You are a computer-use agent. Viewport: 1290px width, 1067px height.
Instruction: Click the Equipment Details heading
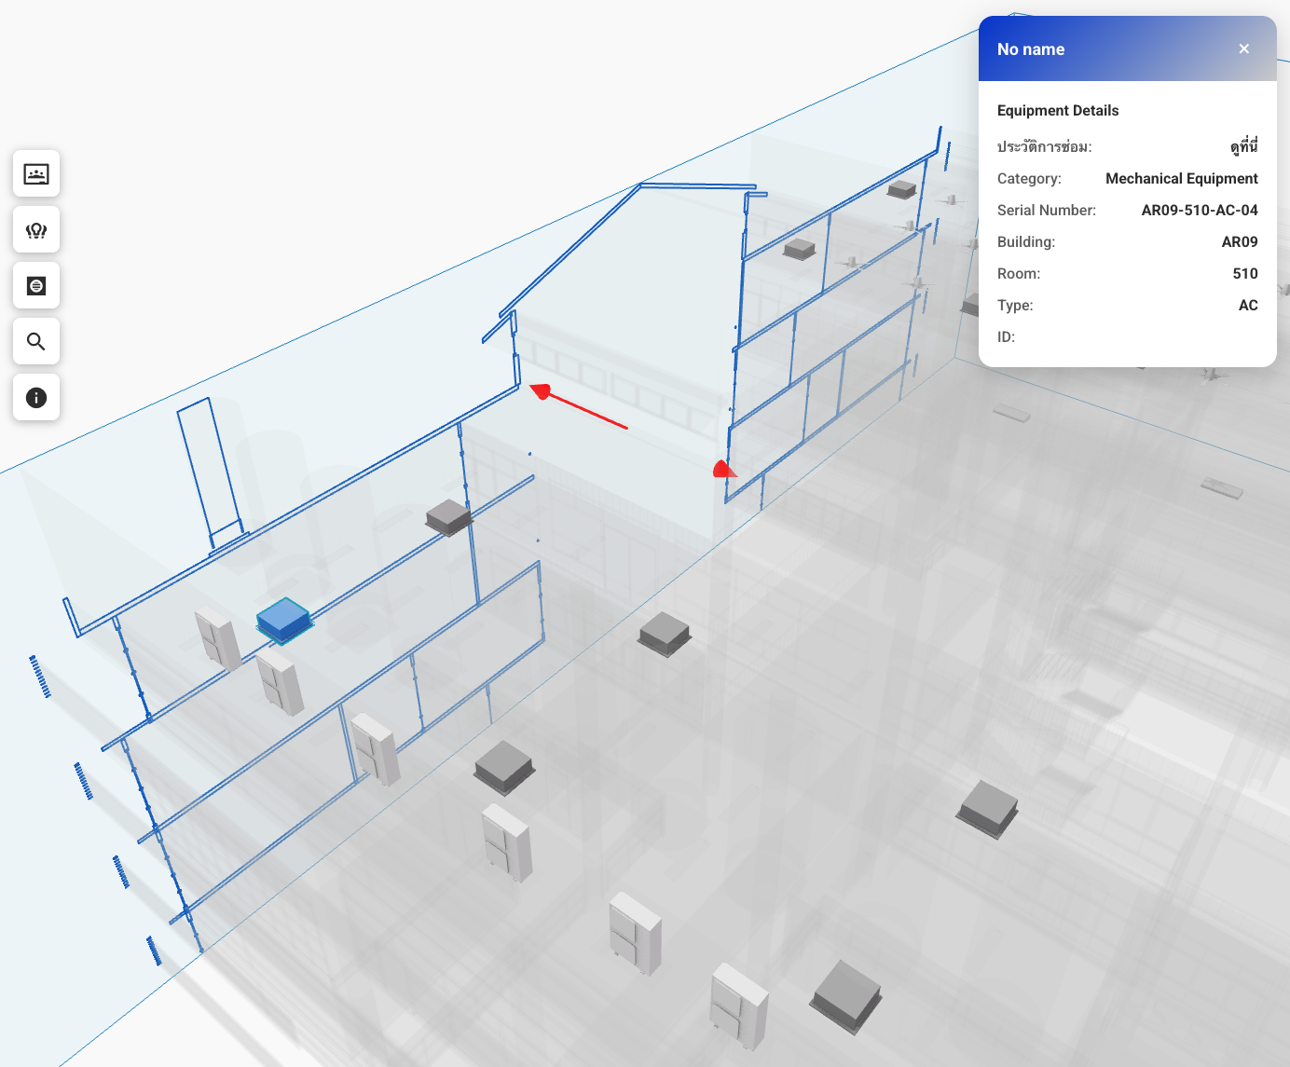1057,110
